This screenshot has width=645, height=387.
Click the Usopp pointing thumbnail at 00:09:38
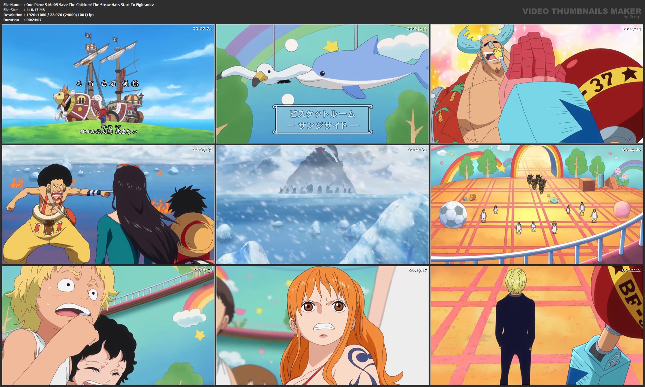coord(108,205)
